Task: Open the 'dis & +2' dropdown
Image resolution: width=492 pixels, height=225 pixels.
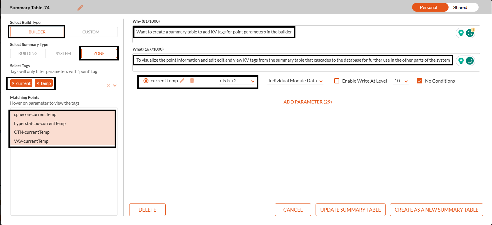Action: pyautogui.click(x=237, y=81)
